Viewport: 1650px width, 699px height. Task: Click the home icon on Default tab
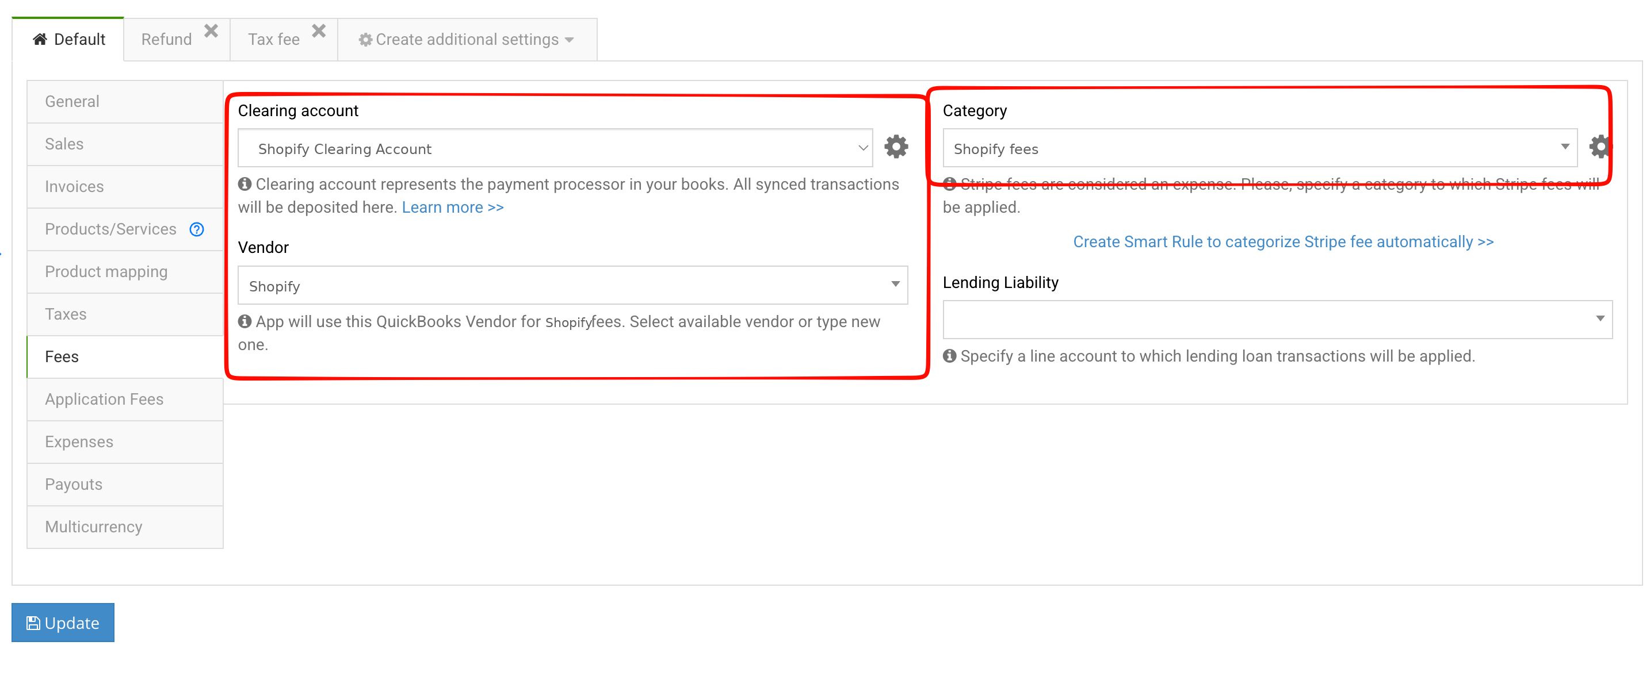tap(40, 39)
